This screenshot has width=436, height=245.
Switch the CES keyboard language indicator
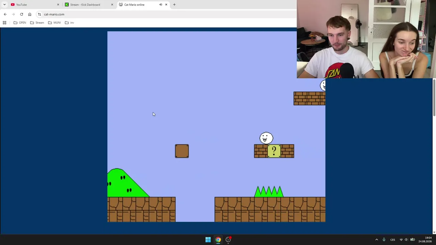pyautogui.click(x=393, y=240)
